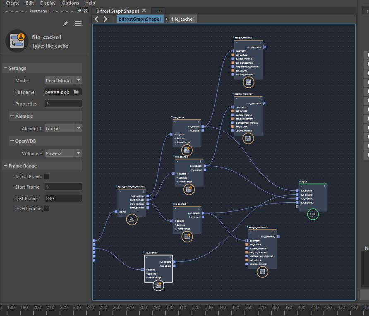Collapse the output node
369x316 pixels.
point(301,186)
